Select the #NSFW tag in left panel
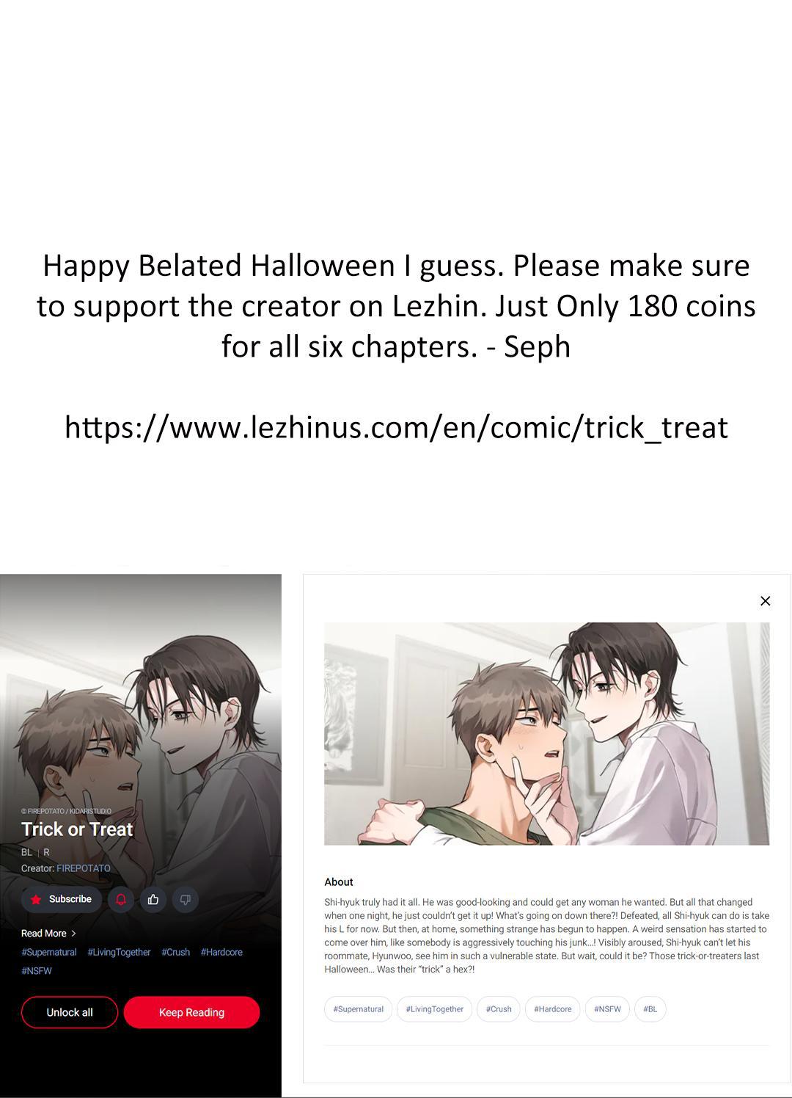Viewport: 792px width, 1098px height. tap(37, 970)
